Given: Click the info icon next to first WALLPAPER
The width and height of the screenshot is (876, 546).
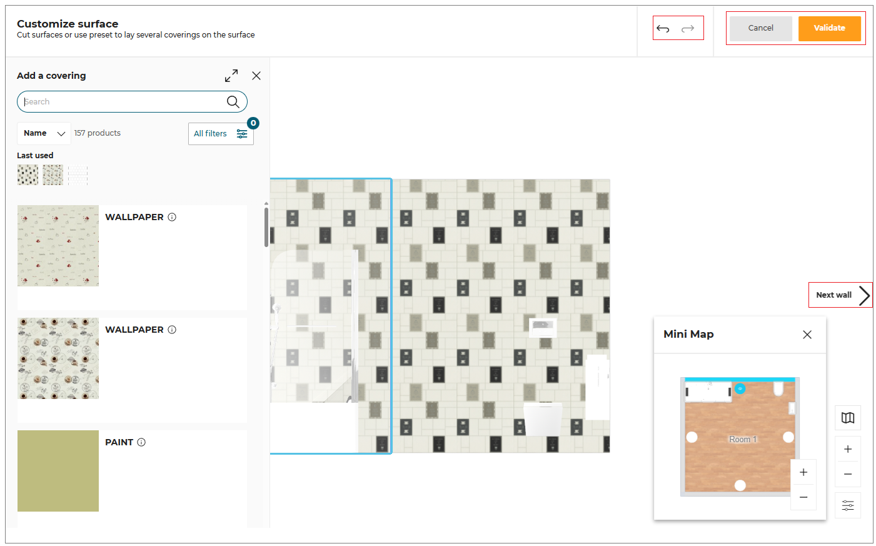Looking at the screenshot, I should pos(172,216).
